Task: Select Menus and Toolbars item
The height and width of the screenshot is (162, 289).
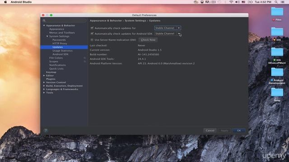Action: (x=62, y=33)
